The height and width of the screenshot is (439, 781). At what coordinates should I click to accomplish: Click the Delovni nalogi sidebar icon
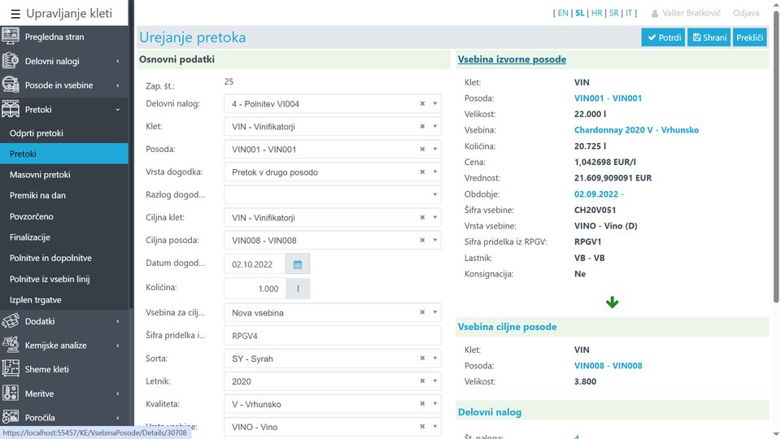(11, 61)
